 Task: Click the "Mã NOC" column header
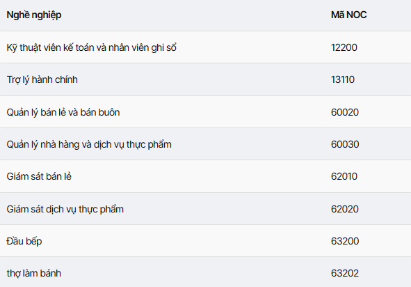point(348,15)
